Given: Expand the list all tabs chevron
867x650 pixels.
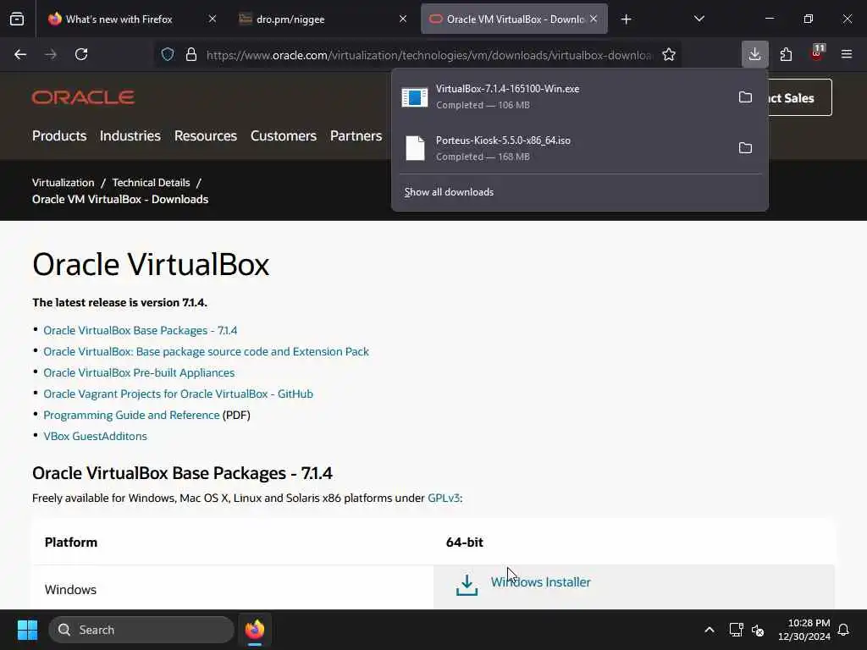Looking at the screenshot, I should click(x=699, y=19).
